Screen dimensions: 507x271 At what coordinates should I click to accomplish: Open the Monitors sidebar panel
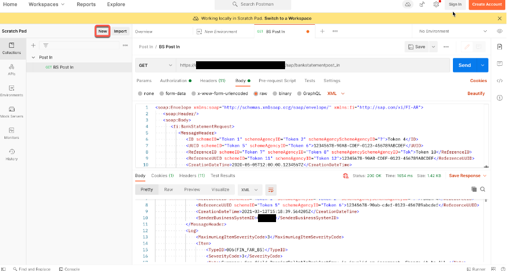pyautogui.click(x=12, y=133)
